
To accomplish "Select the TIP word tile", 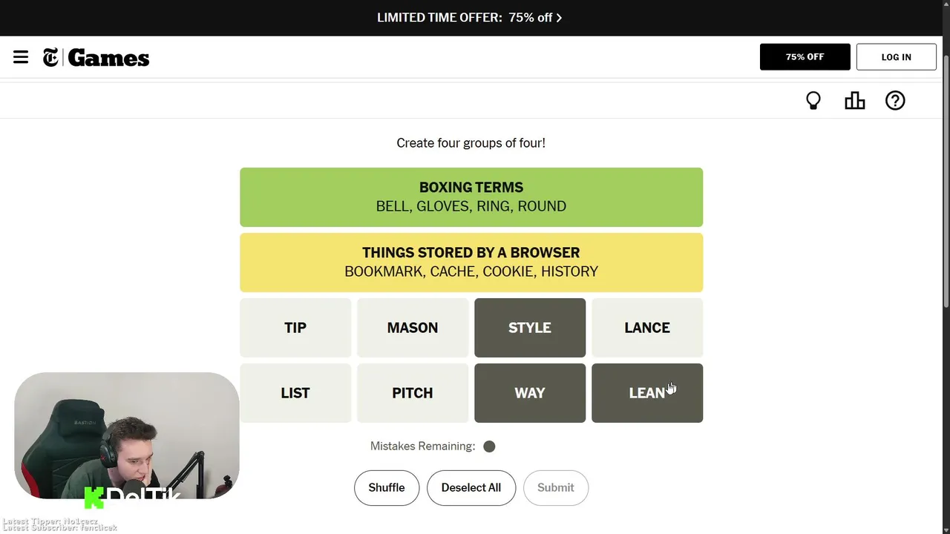I will click(x=295, y=328).
